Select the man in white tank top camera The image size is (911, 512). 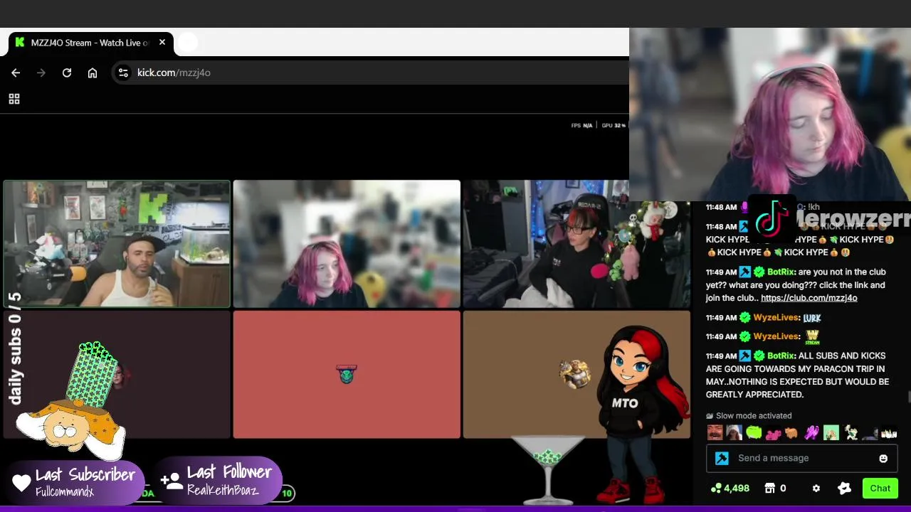[x=117, y=244]
